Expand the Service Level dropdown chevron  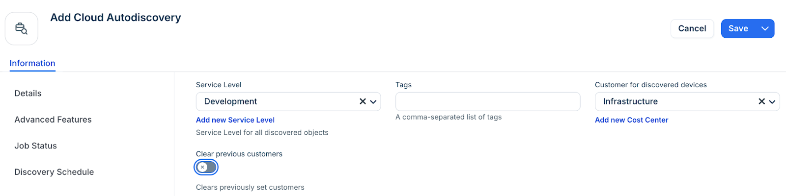click(373, 101)
